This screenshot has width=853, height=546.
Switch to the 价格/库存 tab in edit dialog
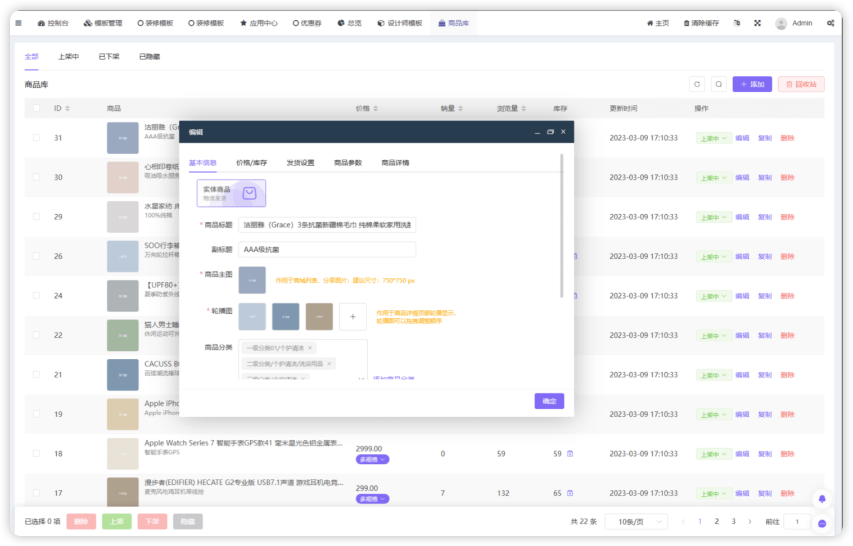click(x=251, y=163)
